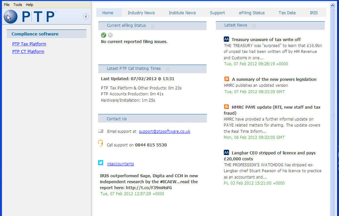Open Twitter via the blue bird icon
This screenshot has height=216, width=339.
[x=101, y=163]
